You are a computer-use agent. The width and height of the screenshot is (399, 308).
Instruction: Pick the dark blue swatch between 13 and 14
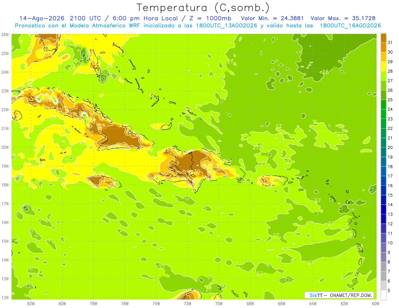[383, 209]
